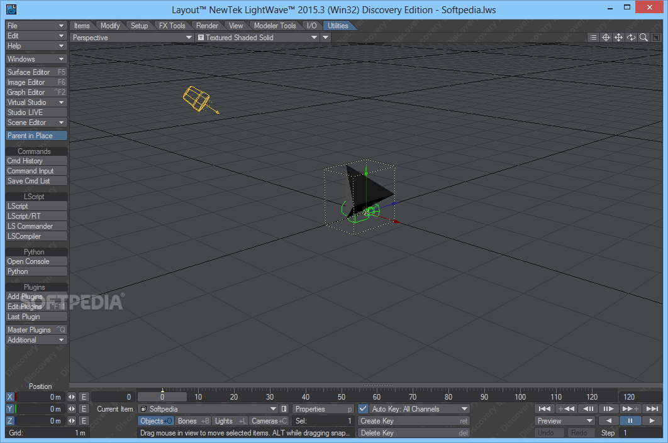The height and width of the screenshot is (443, 668).
Task: Toggle Parent in Place button
Action: coord(36,135)
